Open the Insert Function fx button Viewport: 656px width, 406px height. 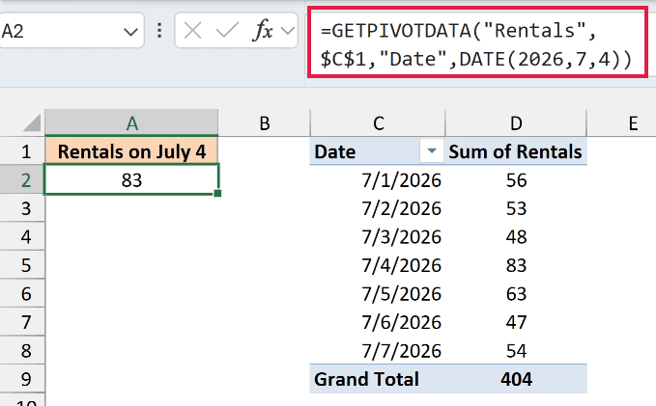pyautogui.click(x=263, y=31)
